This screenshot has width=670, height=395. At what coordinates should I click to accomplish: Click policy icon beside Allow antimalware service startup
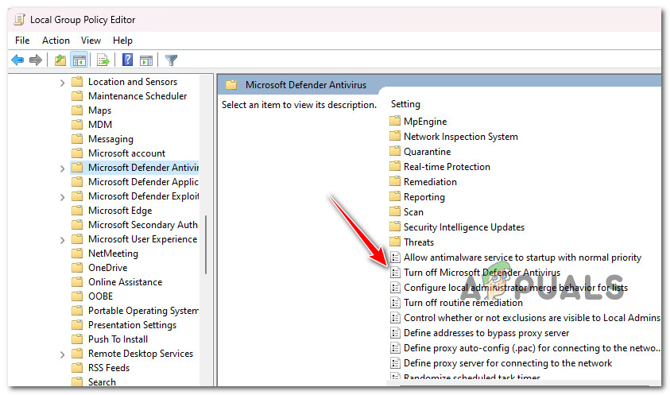[x=396, y=258]
